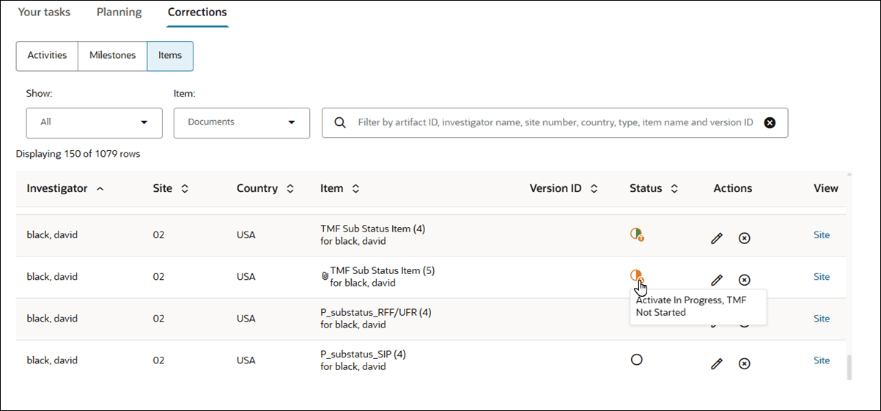Select the Activities segment
The height and width of the screenshot is (411, 881).
tap(47, 56)
